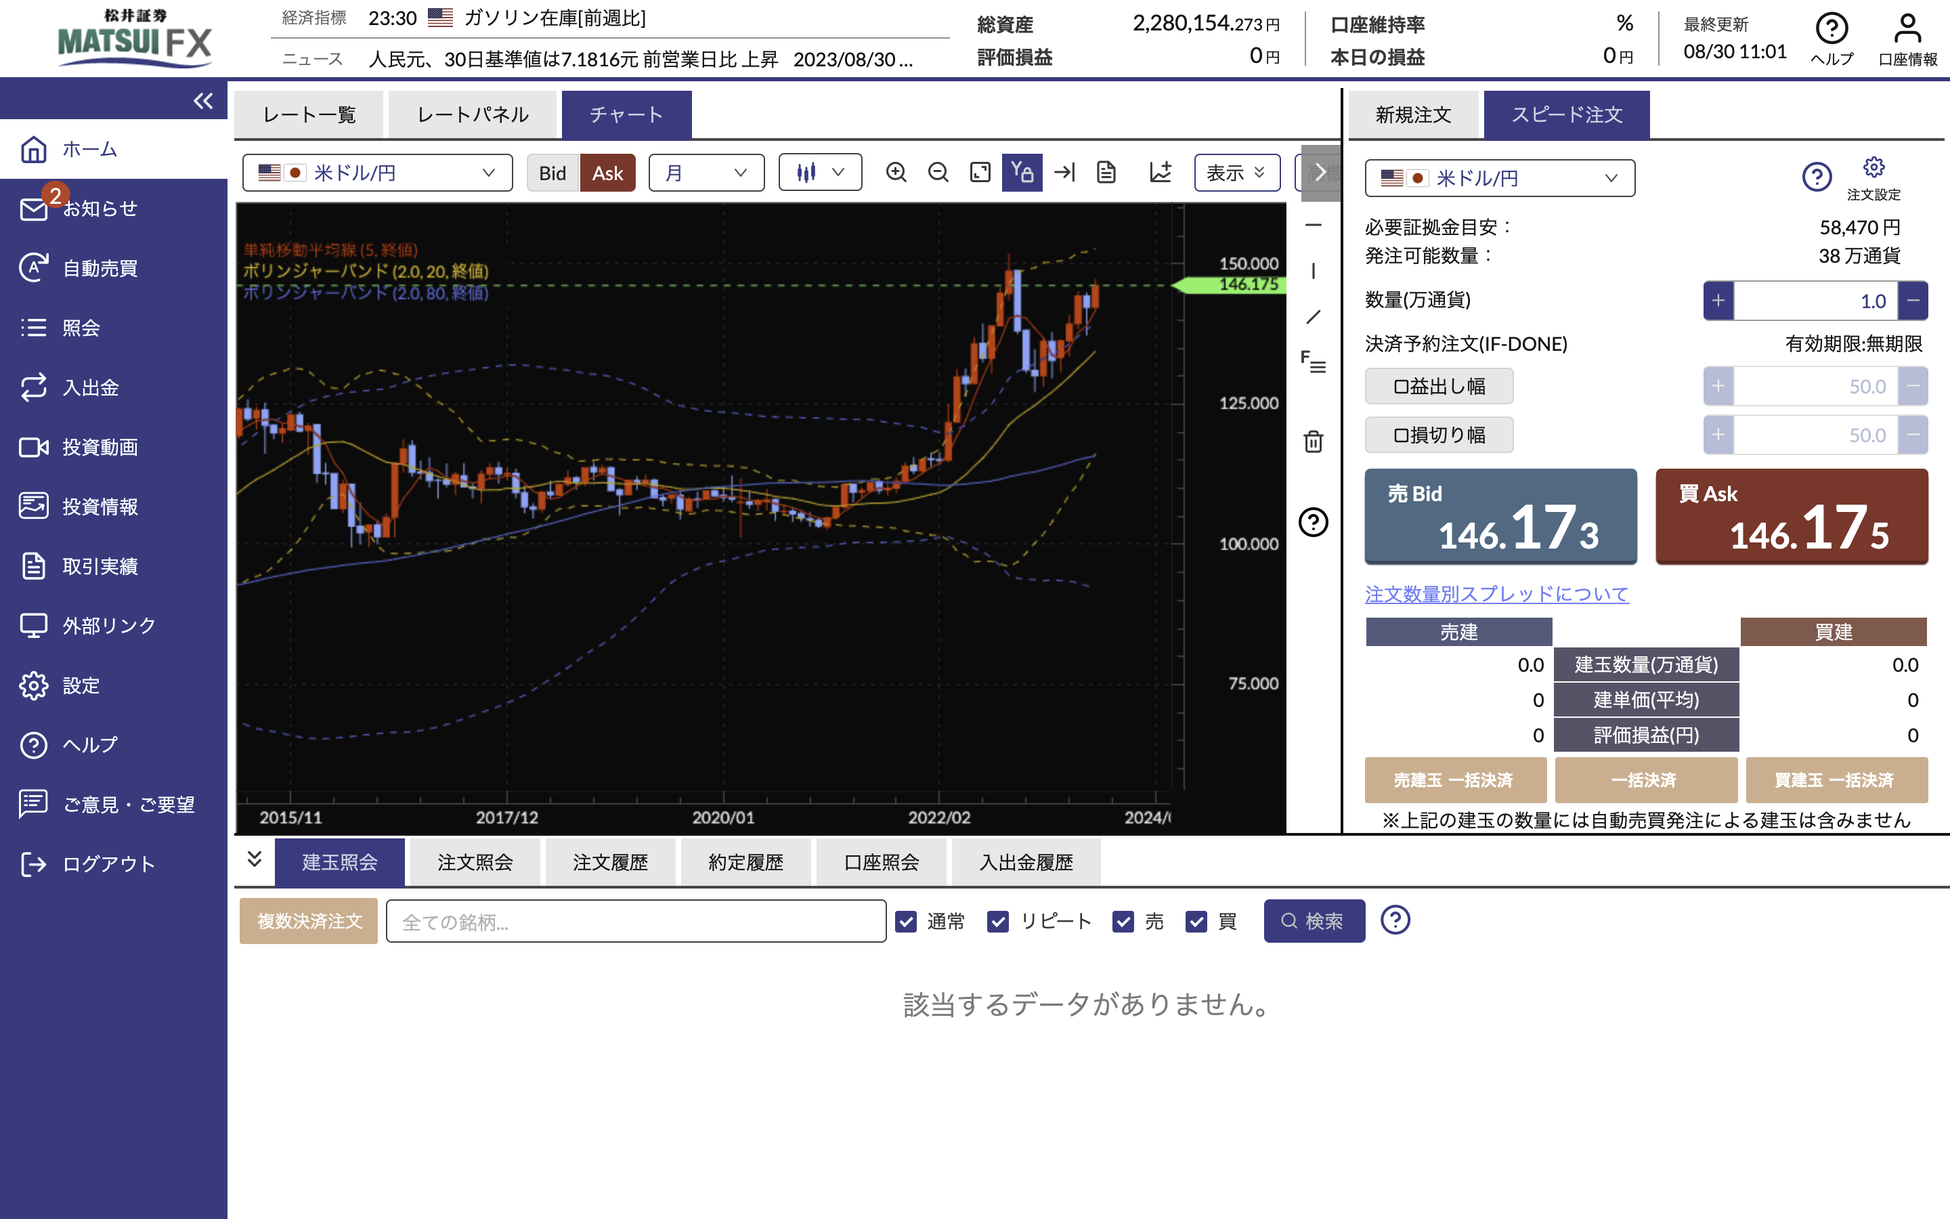Open chart help question mark icon
Screen dimensions: 1950x1219
click(1314, 521)
